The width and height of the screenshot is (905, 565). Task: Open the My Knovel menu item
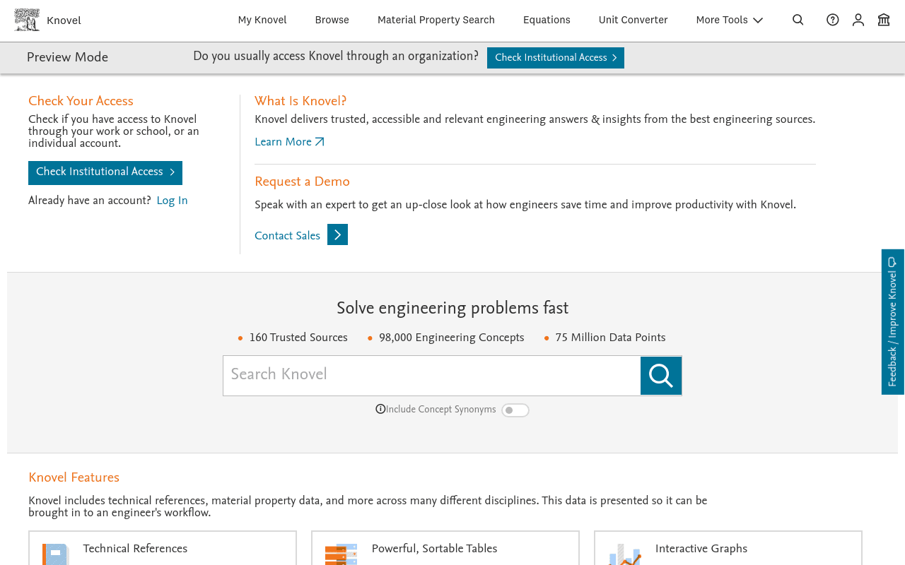(x=262, y=20)
